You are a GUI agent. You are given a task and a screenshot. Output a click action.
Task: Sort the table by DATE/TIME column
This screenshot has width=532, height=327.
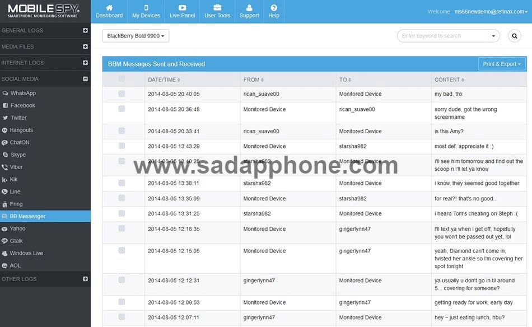click(x=164, y=80)
